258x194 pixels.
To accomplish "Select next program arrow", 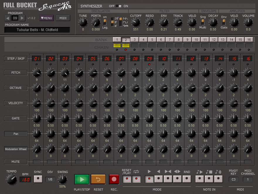I will coord(22,18).
